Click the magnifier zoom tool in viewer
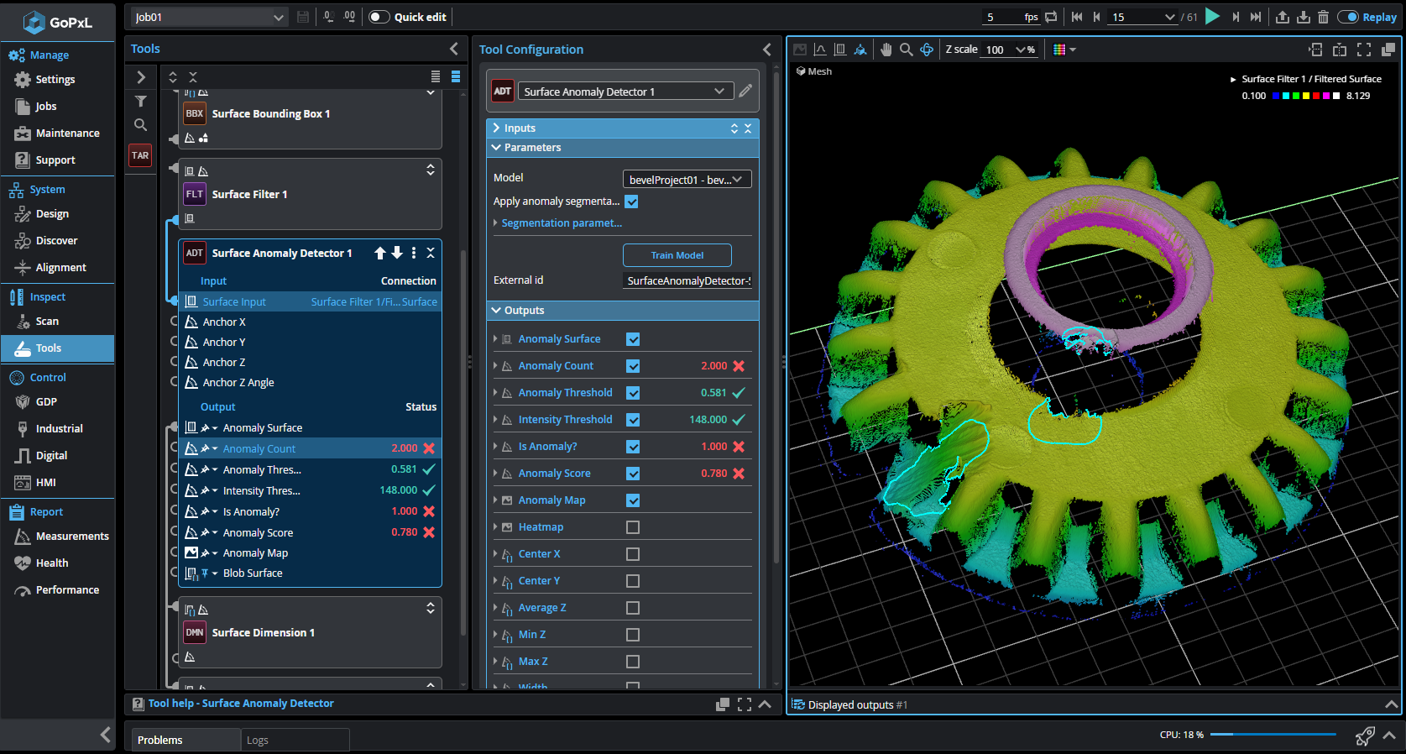This screenshot has height=754, width=1406. pos(907,50)
